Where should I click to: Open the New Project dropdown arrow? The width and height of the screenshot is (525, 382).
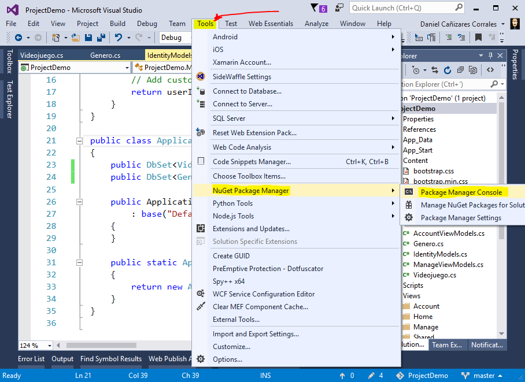(66, 38)
